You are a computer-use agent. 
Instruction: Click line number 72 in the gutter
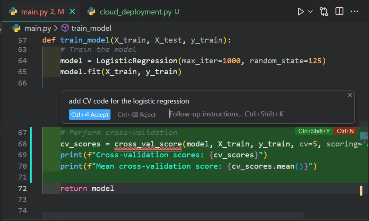[22, 188]
